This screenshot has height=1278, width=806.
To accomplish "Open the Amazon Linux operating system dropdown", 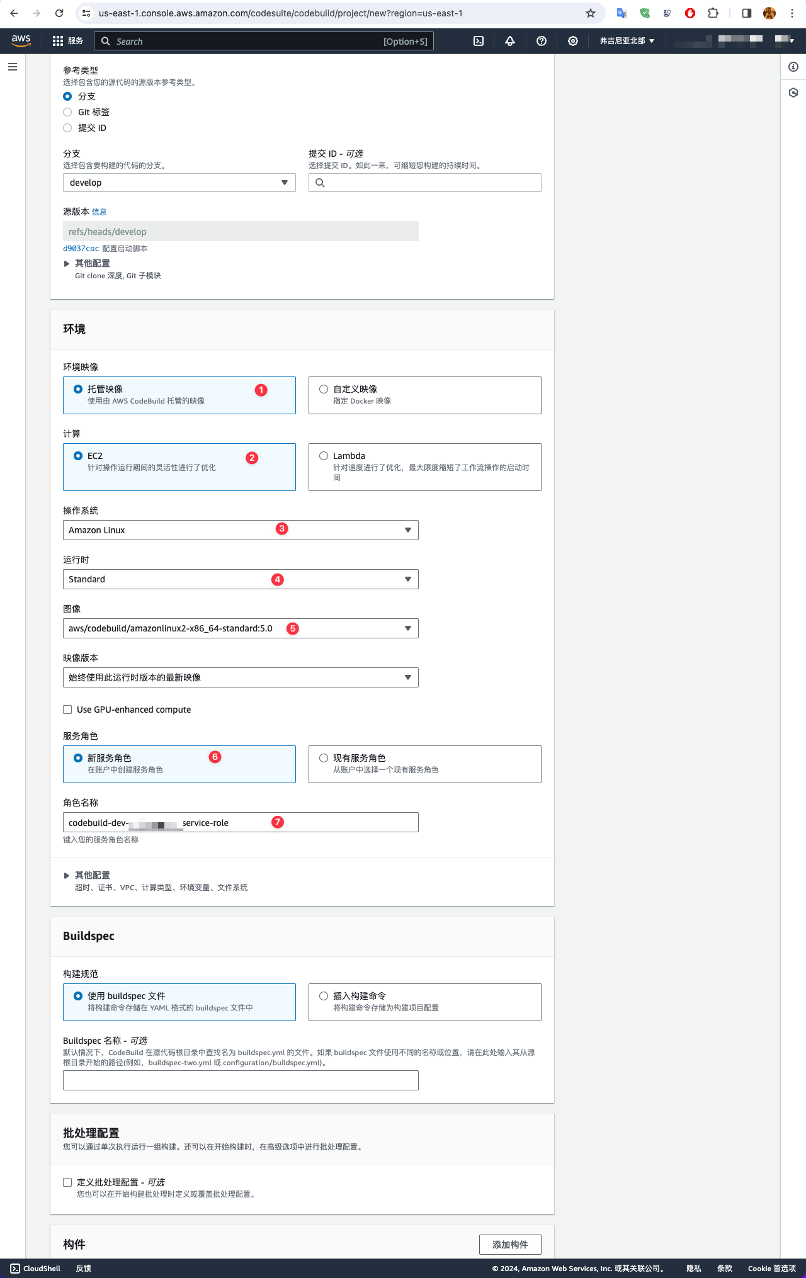I will pos(241,530).
